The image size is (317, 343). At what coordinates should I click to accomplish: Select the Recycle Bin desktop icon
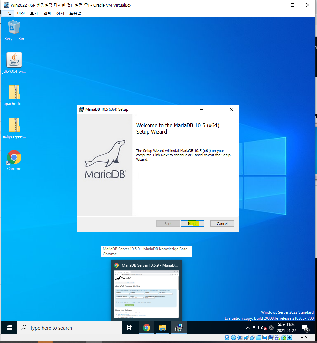[x=14, y=31]
